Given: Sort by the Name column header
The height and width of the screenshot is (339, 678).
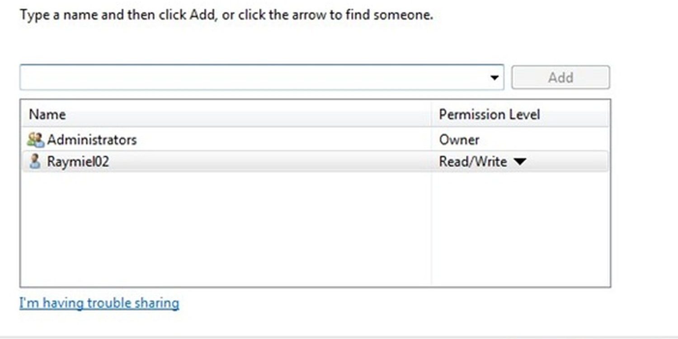Looking at the screenshot, I should point(227,114).
